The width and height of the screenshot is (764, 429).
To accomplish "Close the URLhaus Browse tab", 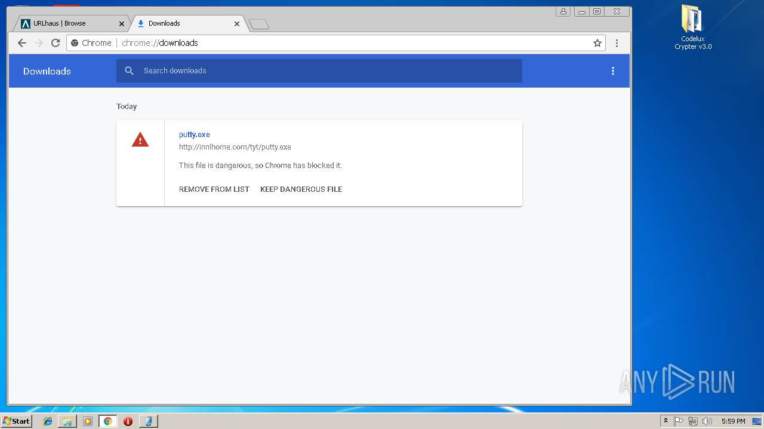I will point(122,24).
